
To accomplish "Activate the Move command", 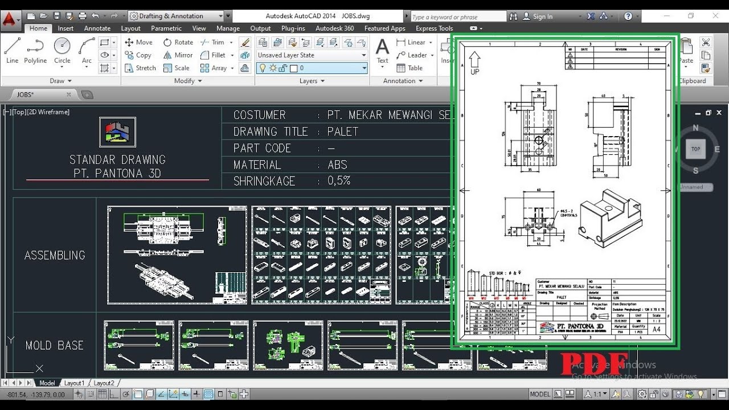I will point(138,42).
